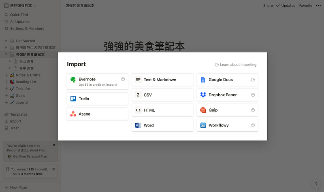The width and height of the screenshot is (324, 192).
Task: Open the Evernote help question icon
Action: [123, 79]
